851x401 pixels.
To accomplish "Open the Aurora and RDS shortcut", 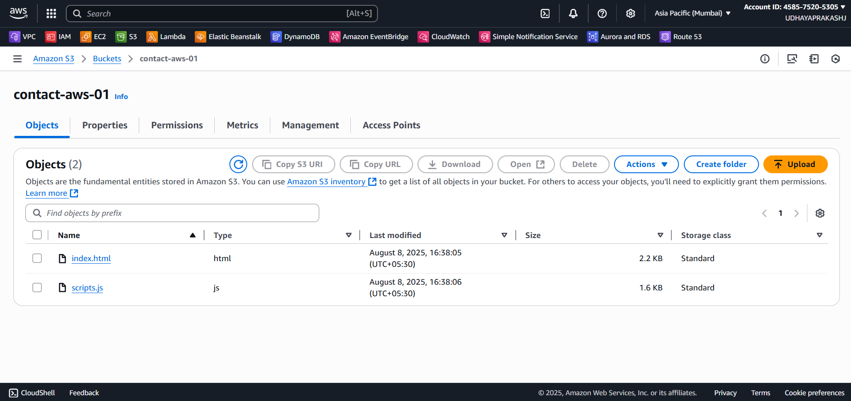I will (x=618, y=37).
